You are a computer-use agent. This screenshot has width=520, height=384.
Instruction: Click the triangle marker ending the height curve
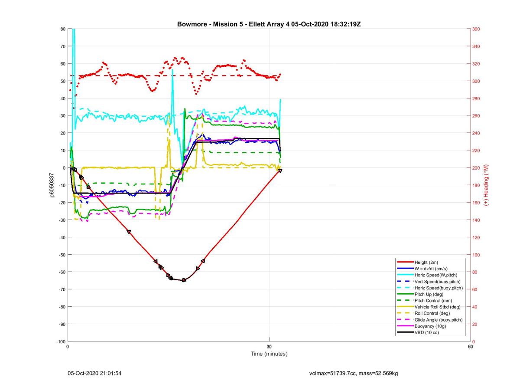point(280,171)
